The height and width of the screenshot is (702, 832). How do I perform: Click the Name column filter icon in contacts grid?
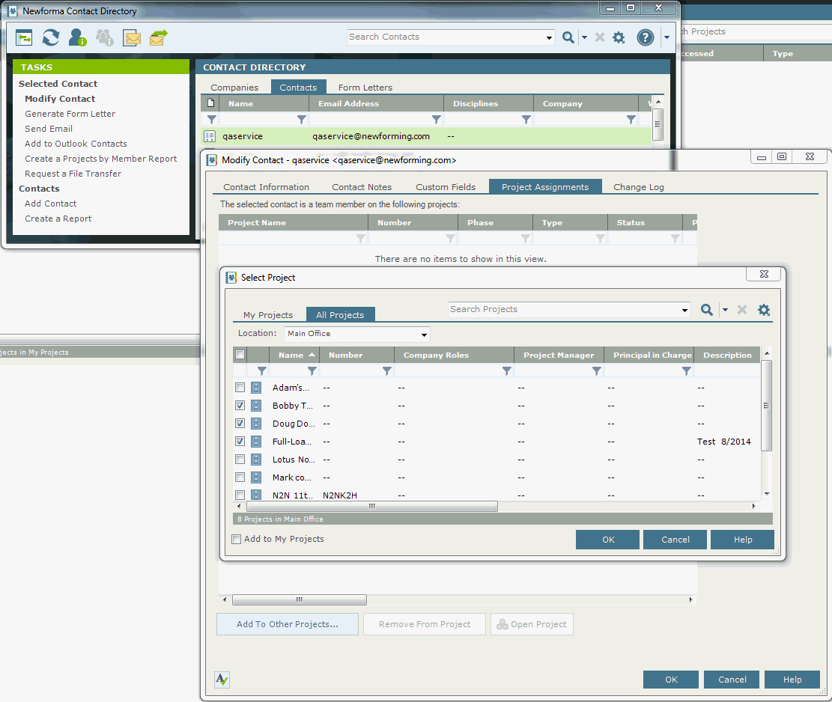coord(301,119)
